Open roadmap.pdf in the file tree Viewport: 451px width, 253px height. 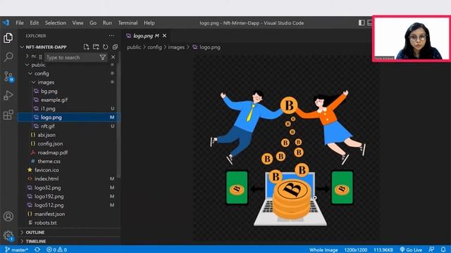(53, 153)
